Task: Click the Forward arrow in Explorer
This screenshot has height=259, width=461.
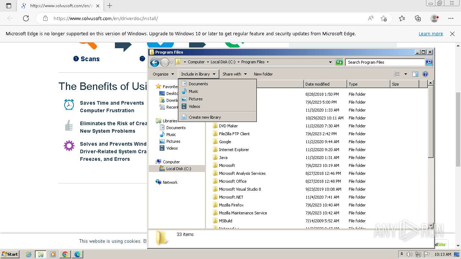Action: [165, 62]
